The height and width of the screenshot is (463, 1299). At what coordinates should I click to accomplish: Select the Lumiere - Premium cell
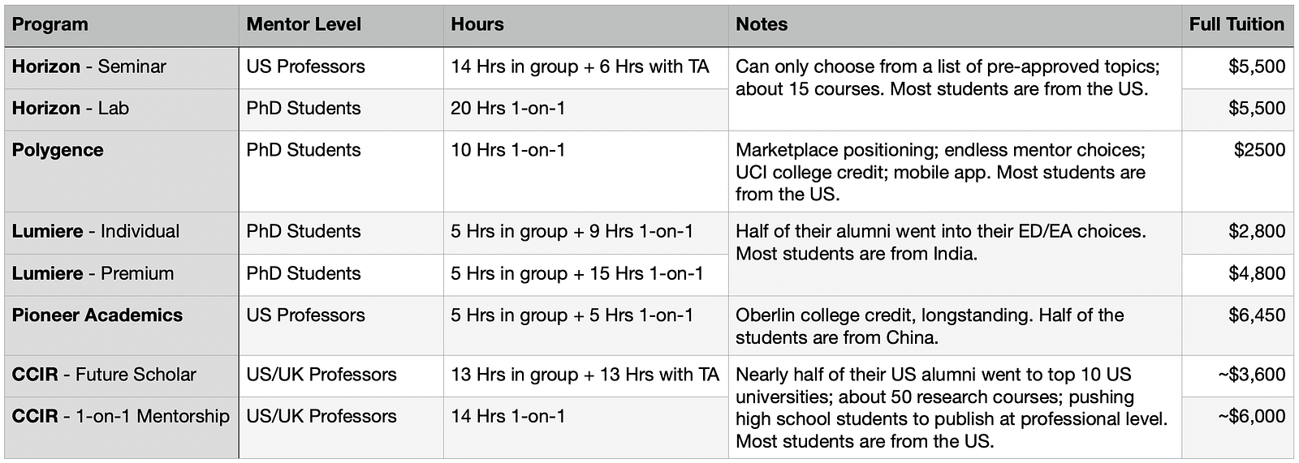click(x=121, y=274)
